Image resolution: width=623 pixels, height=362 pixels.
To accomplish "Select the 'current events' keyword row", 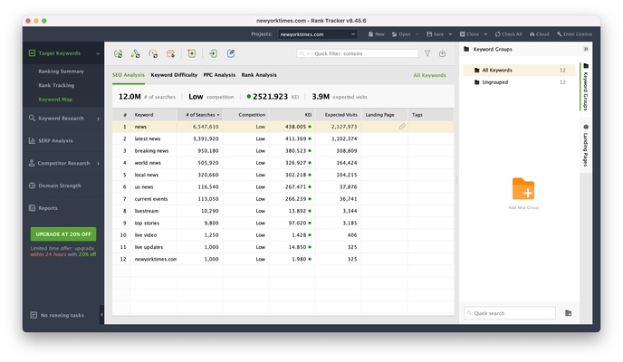I will click(x=283, y=199).
